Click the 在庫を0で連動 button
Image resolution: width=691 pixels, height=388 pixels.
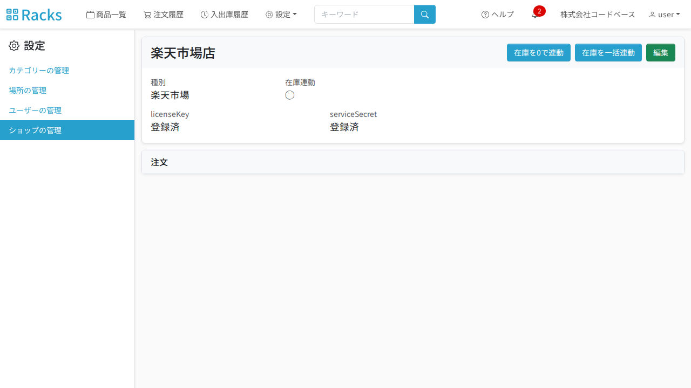pyautogui.click(x=539, y=53)
